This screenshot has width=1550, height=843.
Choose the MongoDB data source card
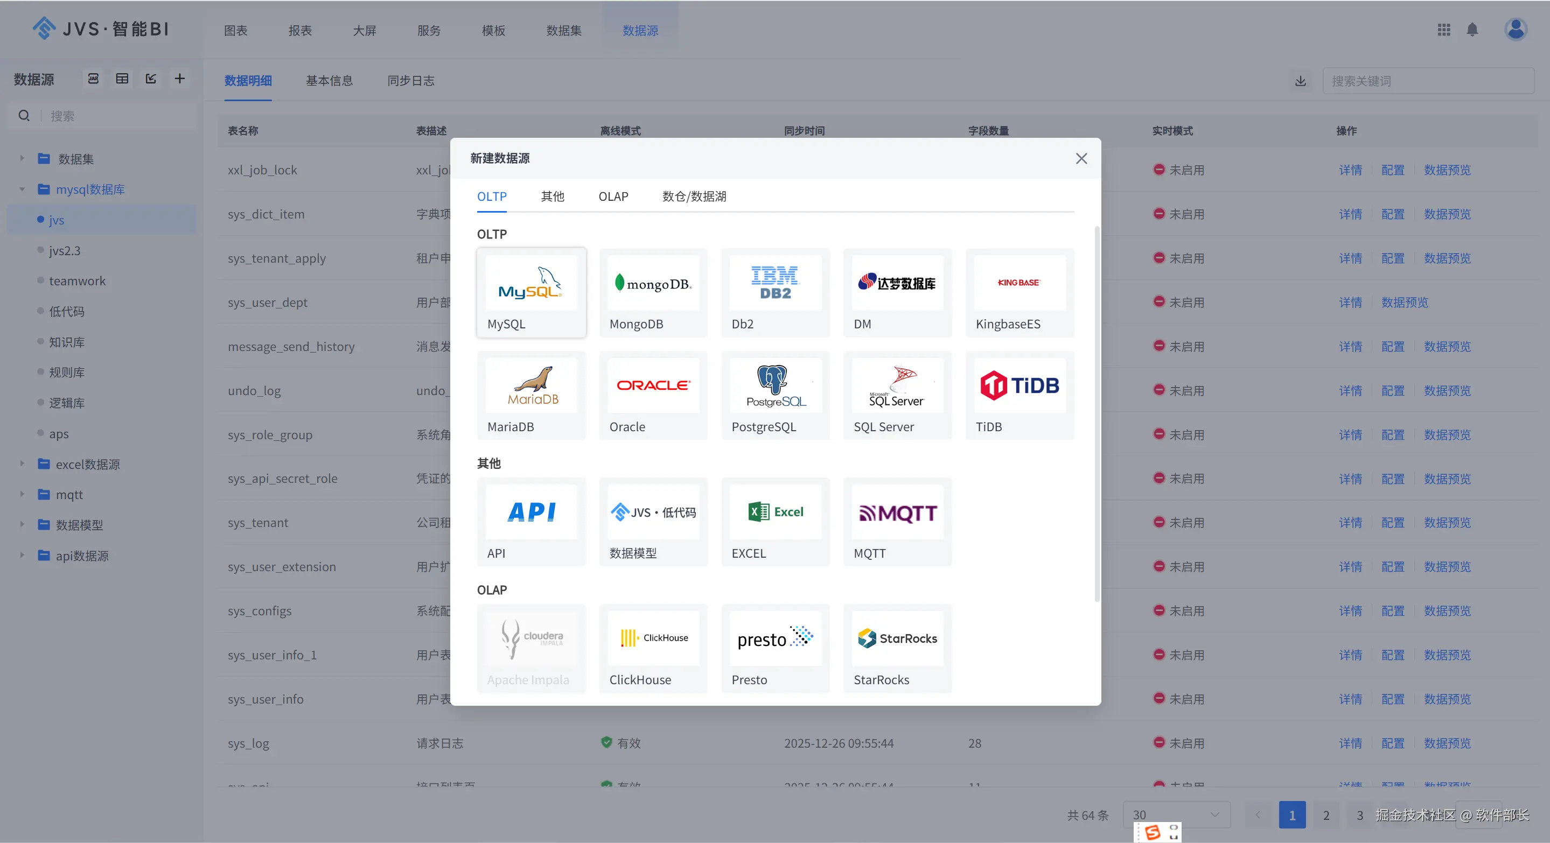click(653, 292)
